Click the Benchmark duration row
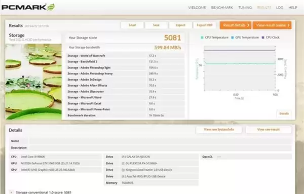304x194 pixels. click(125, 115)
